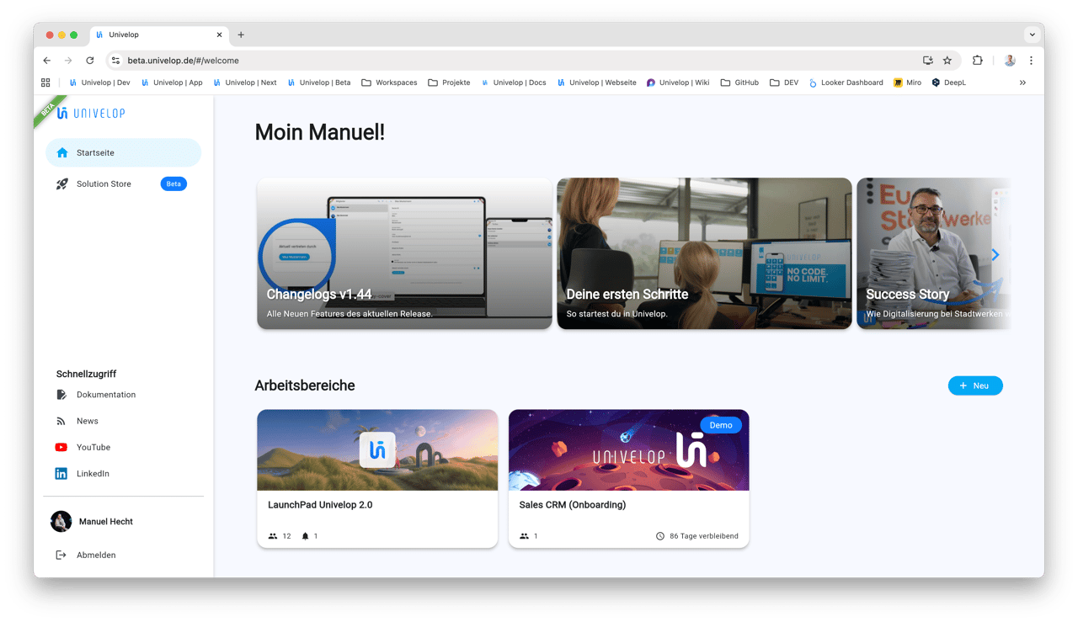The height and width of the screenshot is (622, 1078).
Task: Click the YouTube icon in Schnellzugriff
Action: (61, 448)
